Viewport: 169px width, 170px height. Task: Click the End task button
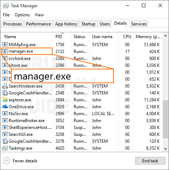[x=150, y=161]
